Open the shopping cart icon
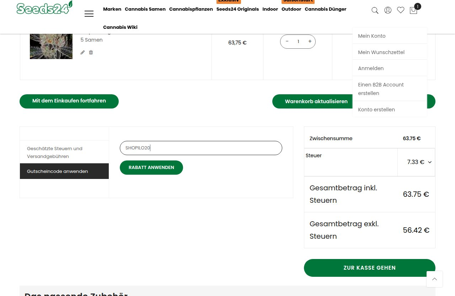Viewport: 455px width, 296px height. 413,10
